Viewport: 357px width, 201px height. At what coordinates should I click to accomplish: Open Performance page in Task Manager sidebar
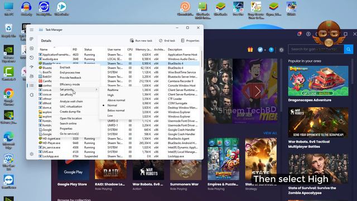31,49
